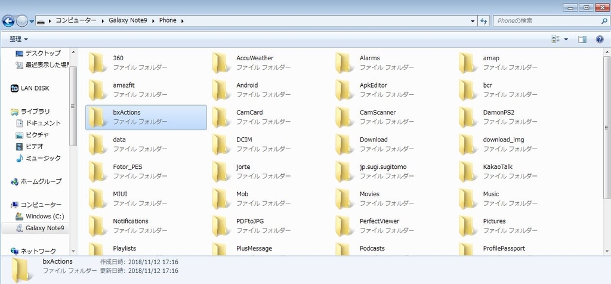Open view options dropdown arrow
The width and height of the screenshot is (611, 284).
tap(566, 39)
